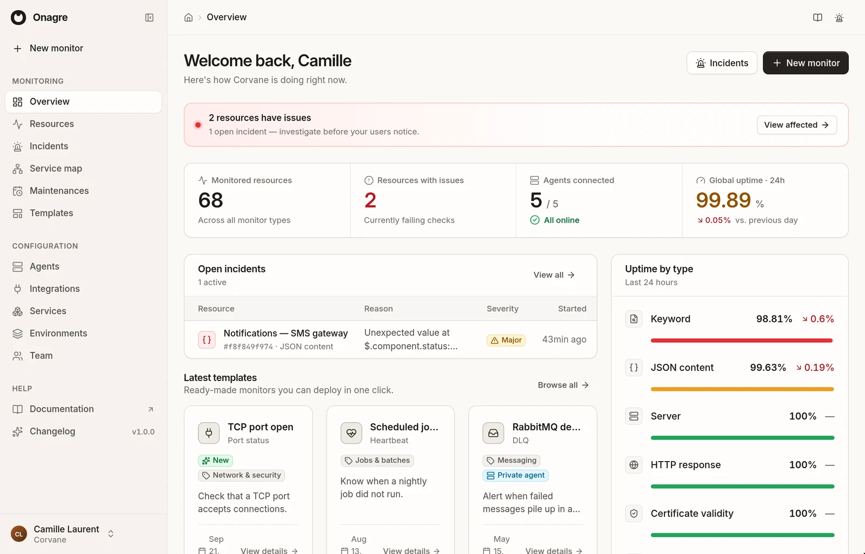
Task: Browse all latest templates
Action: (x=563, y=385)
